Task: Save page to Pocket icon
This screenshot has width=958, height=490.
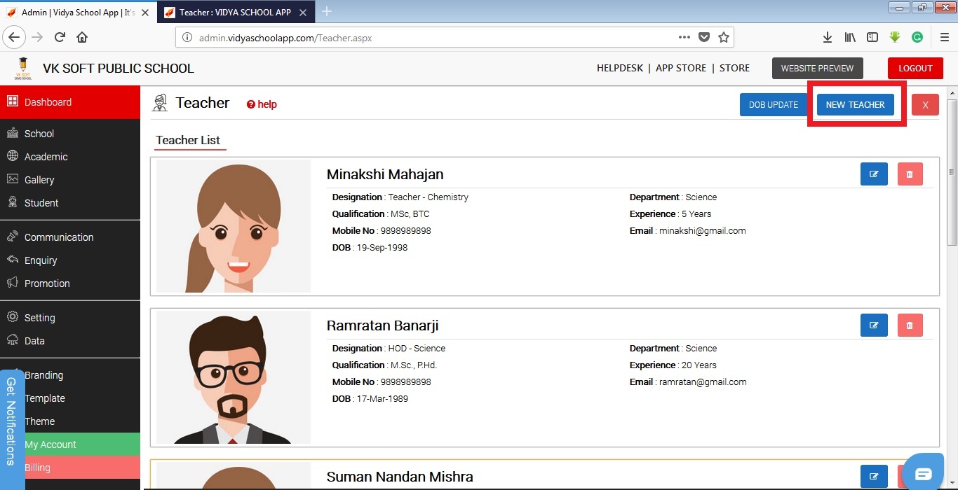Action: tap(704, 37)
